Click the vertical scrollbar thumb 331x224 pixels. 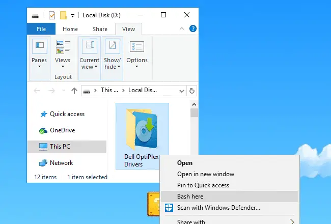click(194, 113)
